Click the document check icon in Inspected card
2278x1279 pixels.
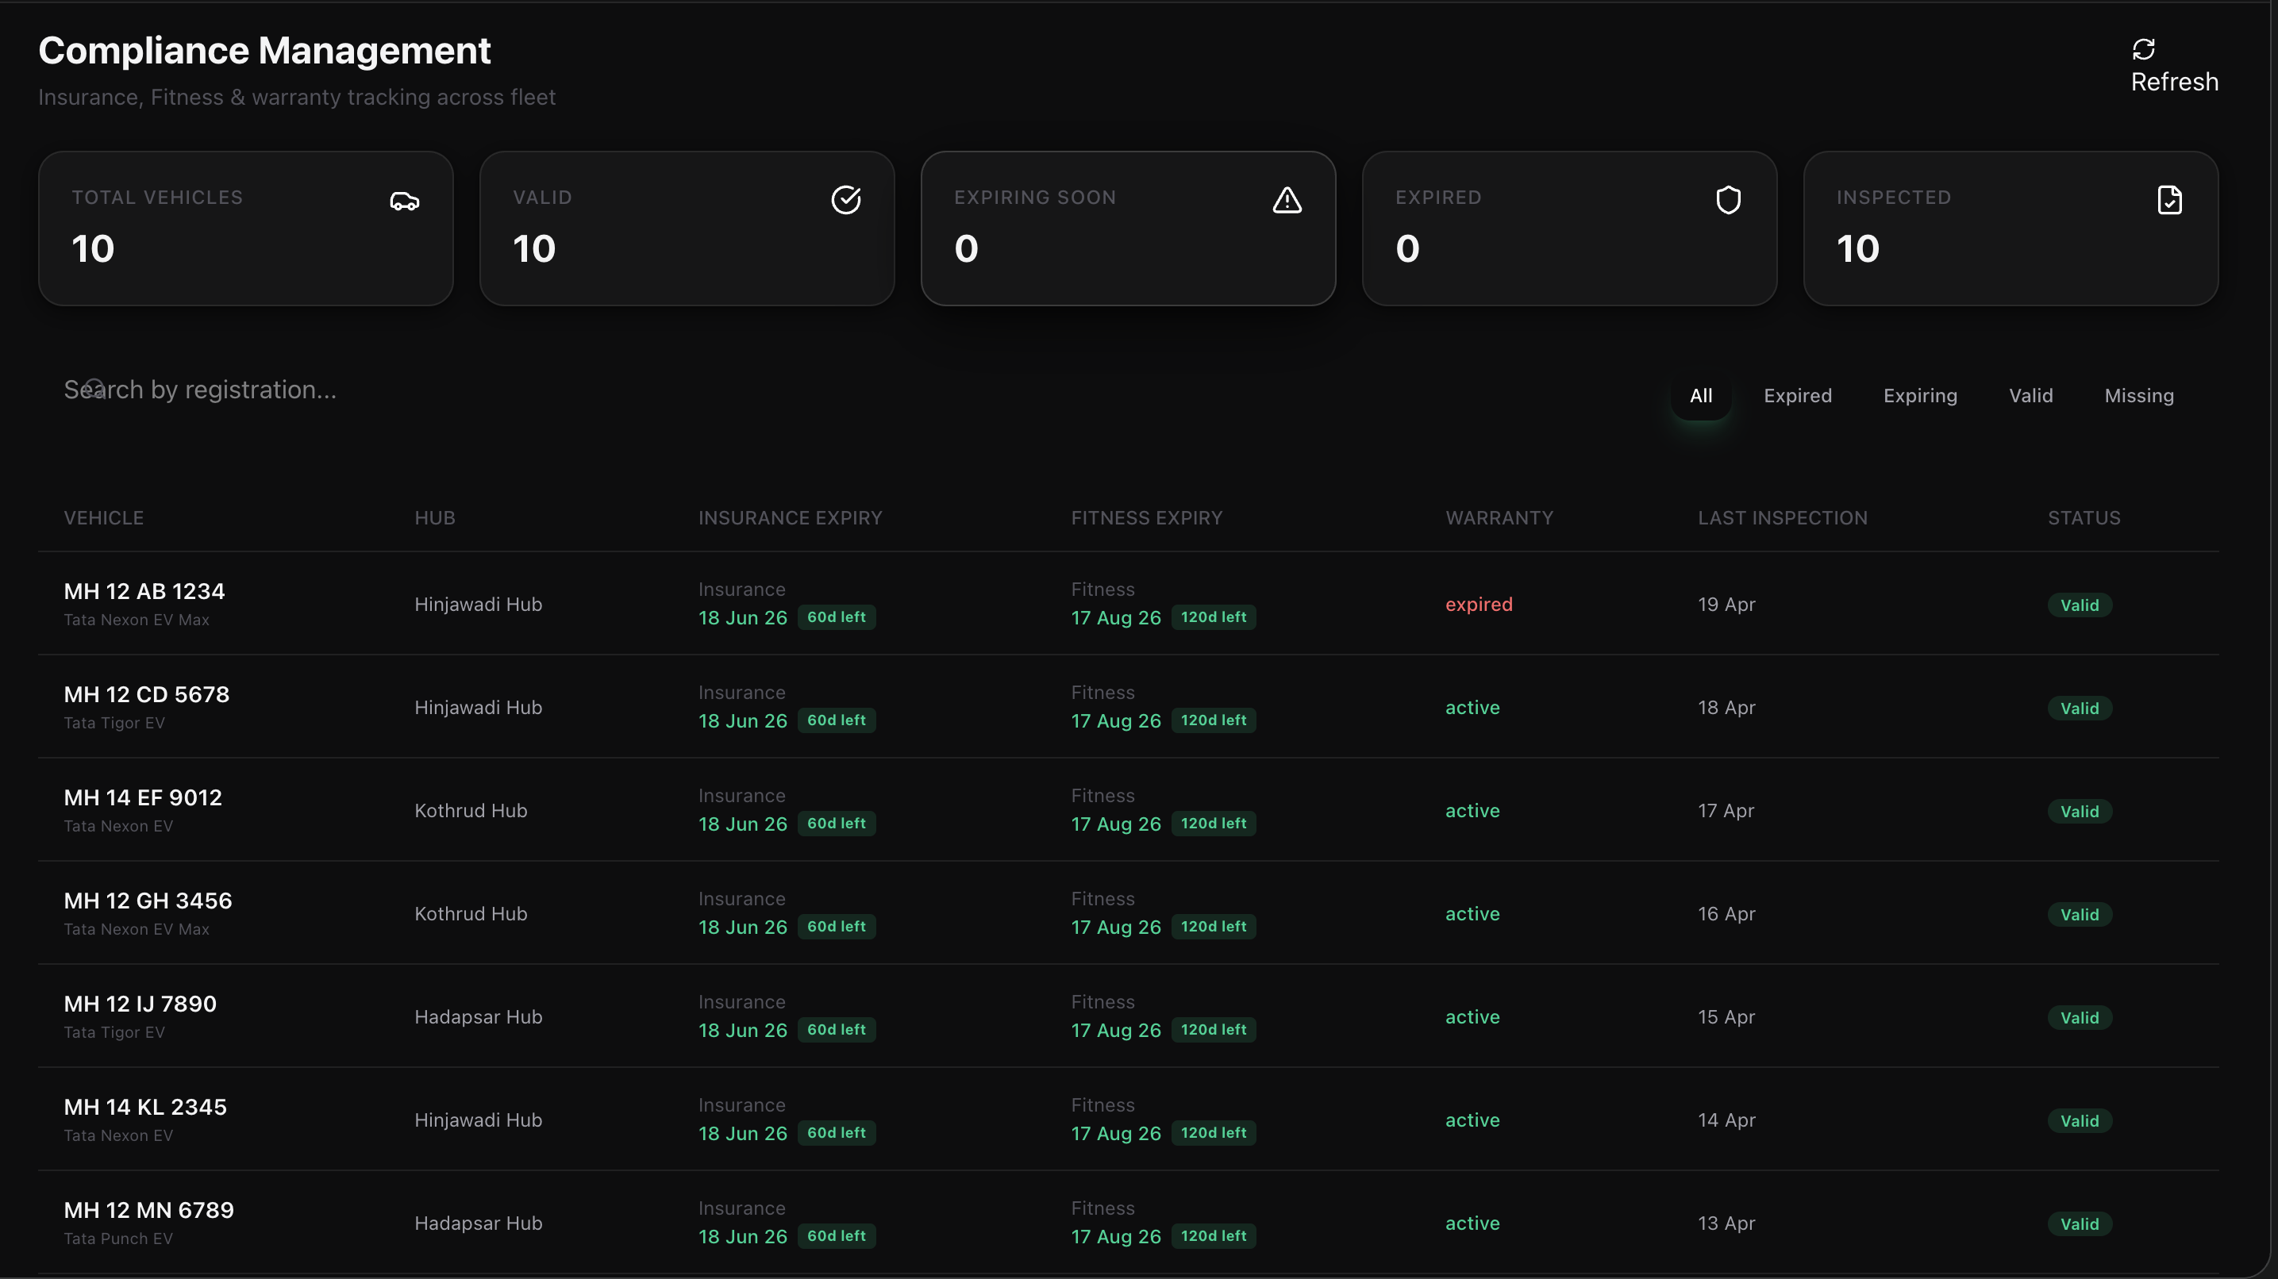pyautogui.click(x=2169, y=201)
